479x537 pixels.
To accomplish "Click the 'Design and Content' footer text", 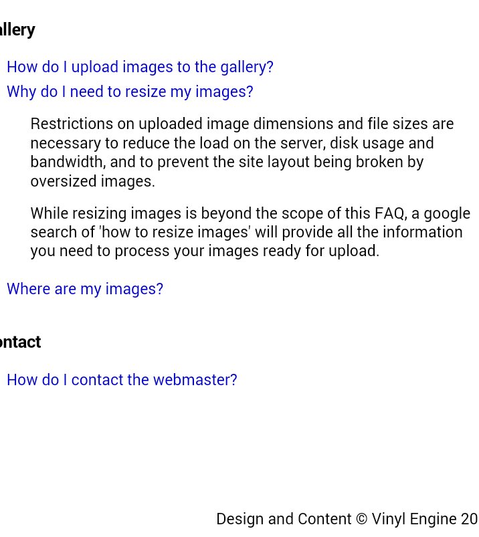I will point(284,519).
